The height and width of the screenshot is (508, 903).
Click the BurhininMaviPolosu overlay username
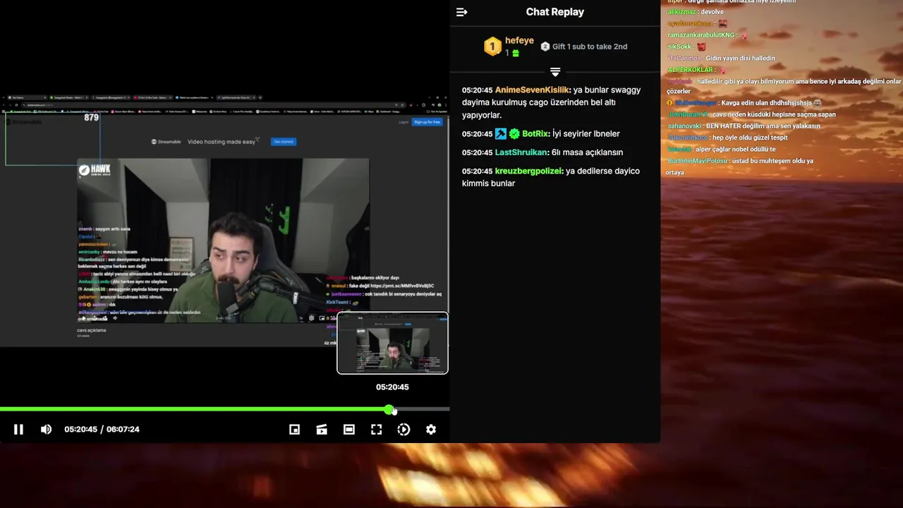(x=697, y=161)
